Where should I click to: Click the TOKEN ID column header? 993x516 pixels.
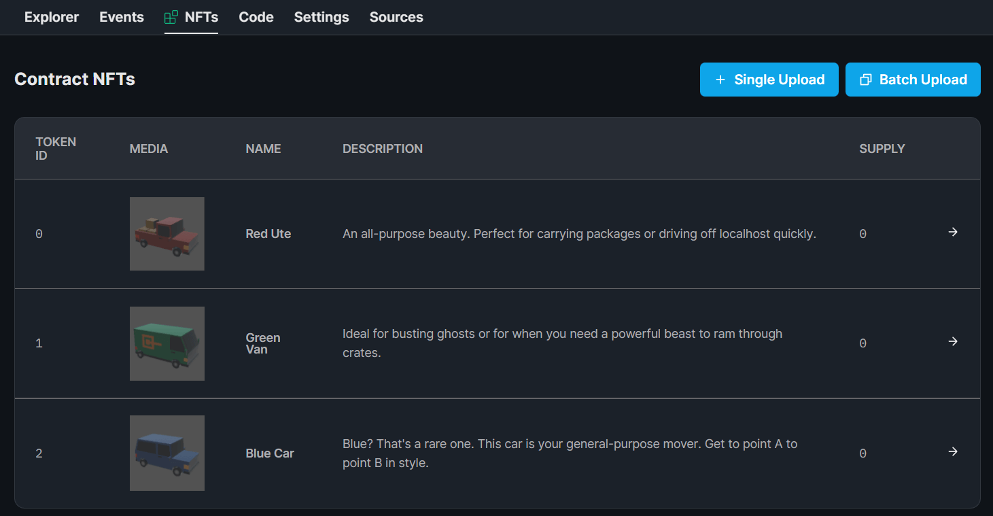click(x=56, y=148)
